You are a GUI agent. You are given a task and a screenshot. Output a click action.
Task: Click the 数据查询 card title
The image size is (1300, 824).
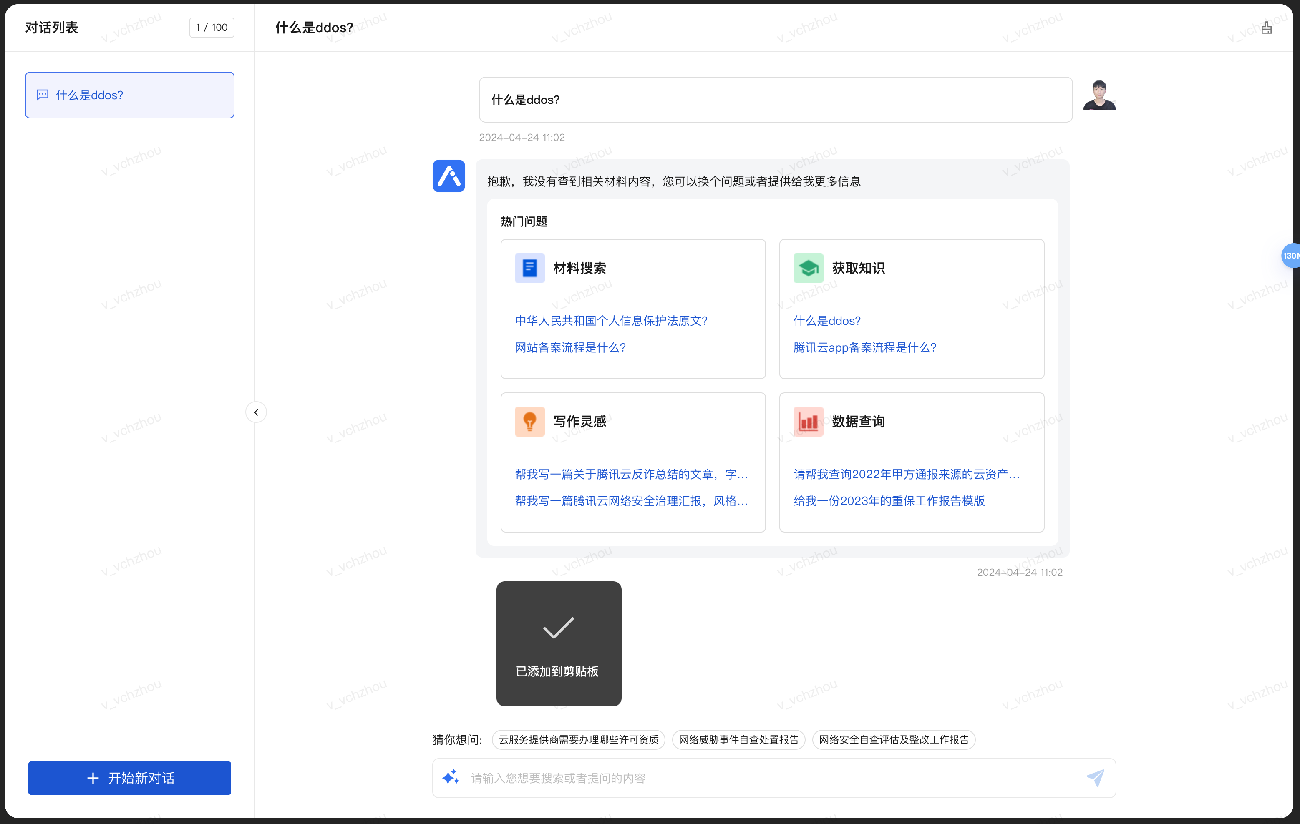[x=858, y=422]
